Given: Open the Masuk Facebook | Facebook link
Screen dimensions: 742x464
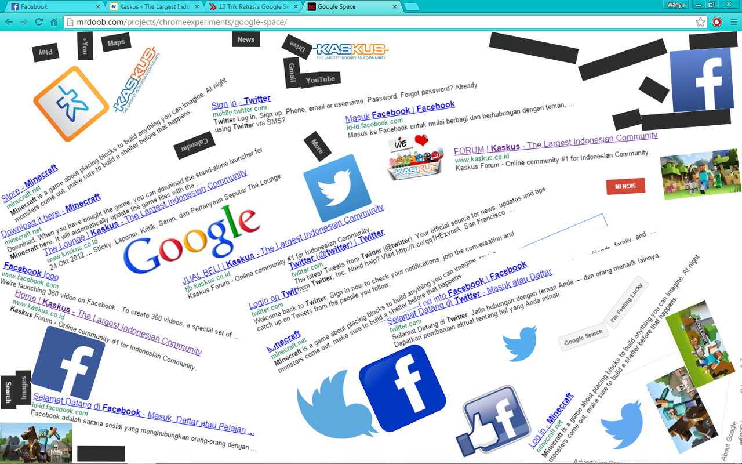Looking at the screenshot, I should [x=401, y=111].
